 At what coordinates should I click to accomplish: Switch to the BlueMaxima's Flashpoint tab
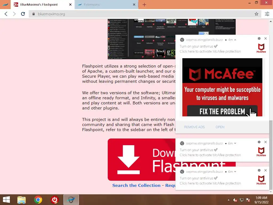[43, 5]
